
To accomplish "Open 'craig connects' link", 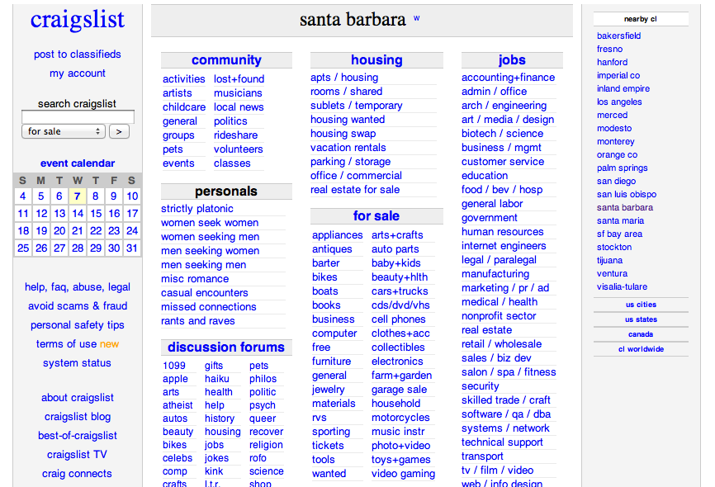I will (x=77, y=474).
